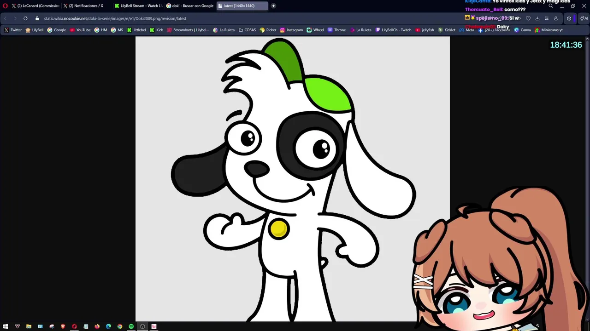Viewport: 590px width, 331px height.
Task: Open the extensions cube icon
Action: coord(569,18)
